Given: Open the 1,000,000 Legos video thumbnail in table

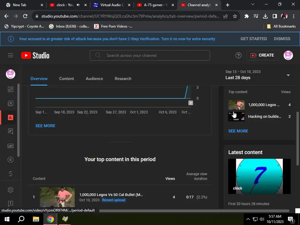Looking at the screenshot, I should click(57, 197).
